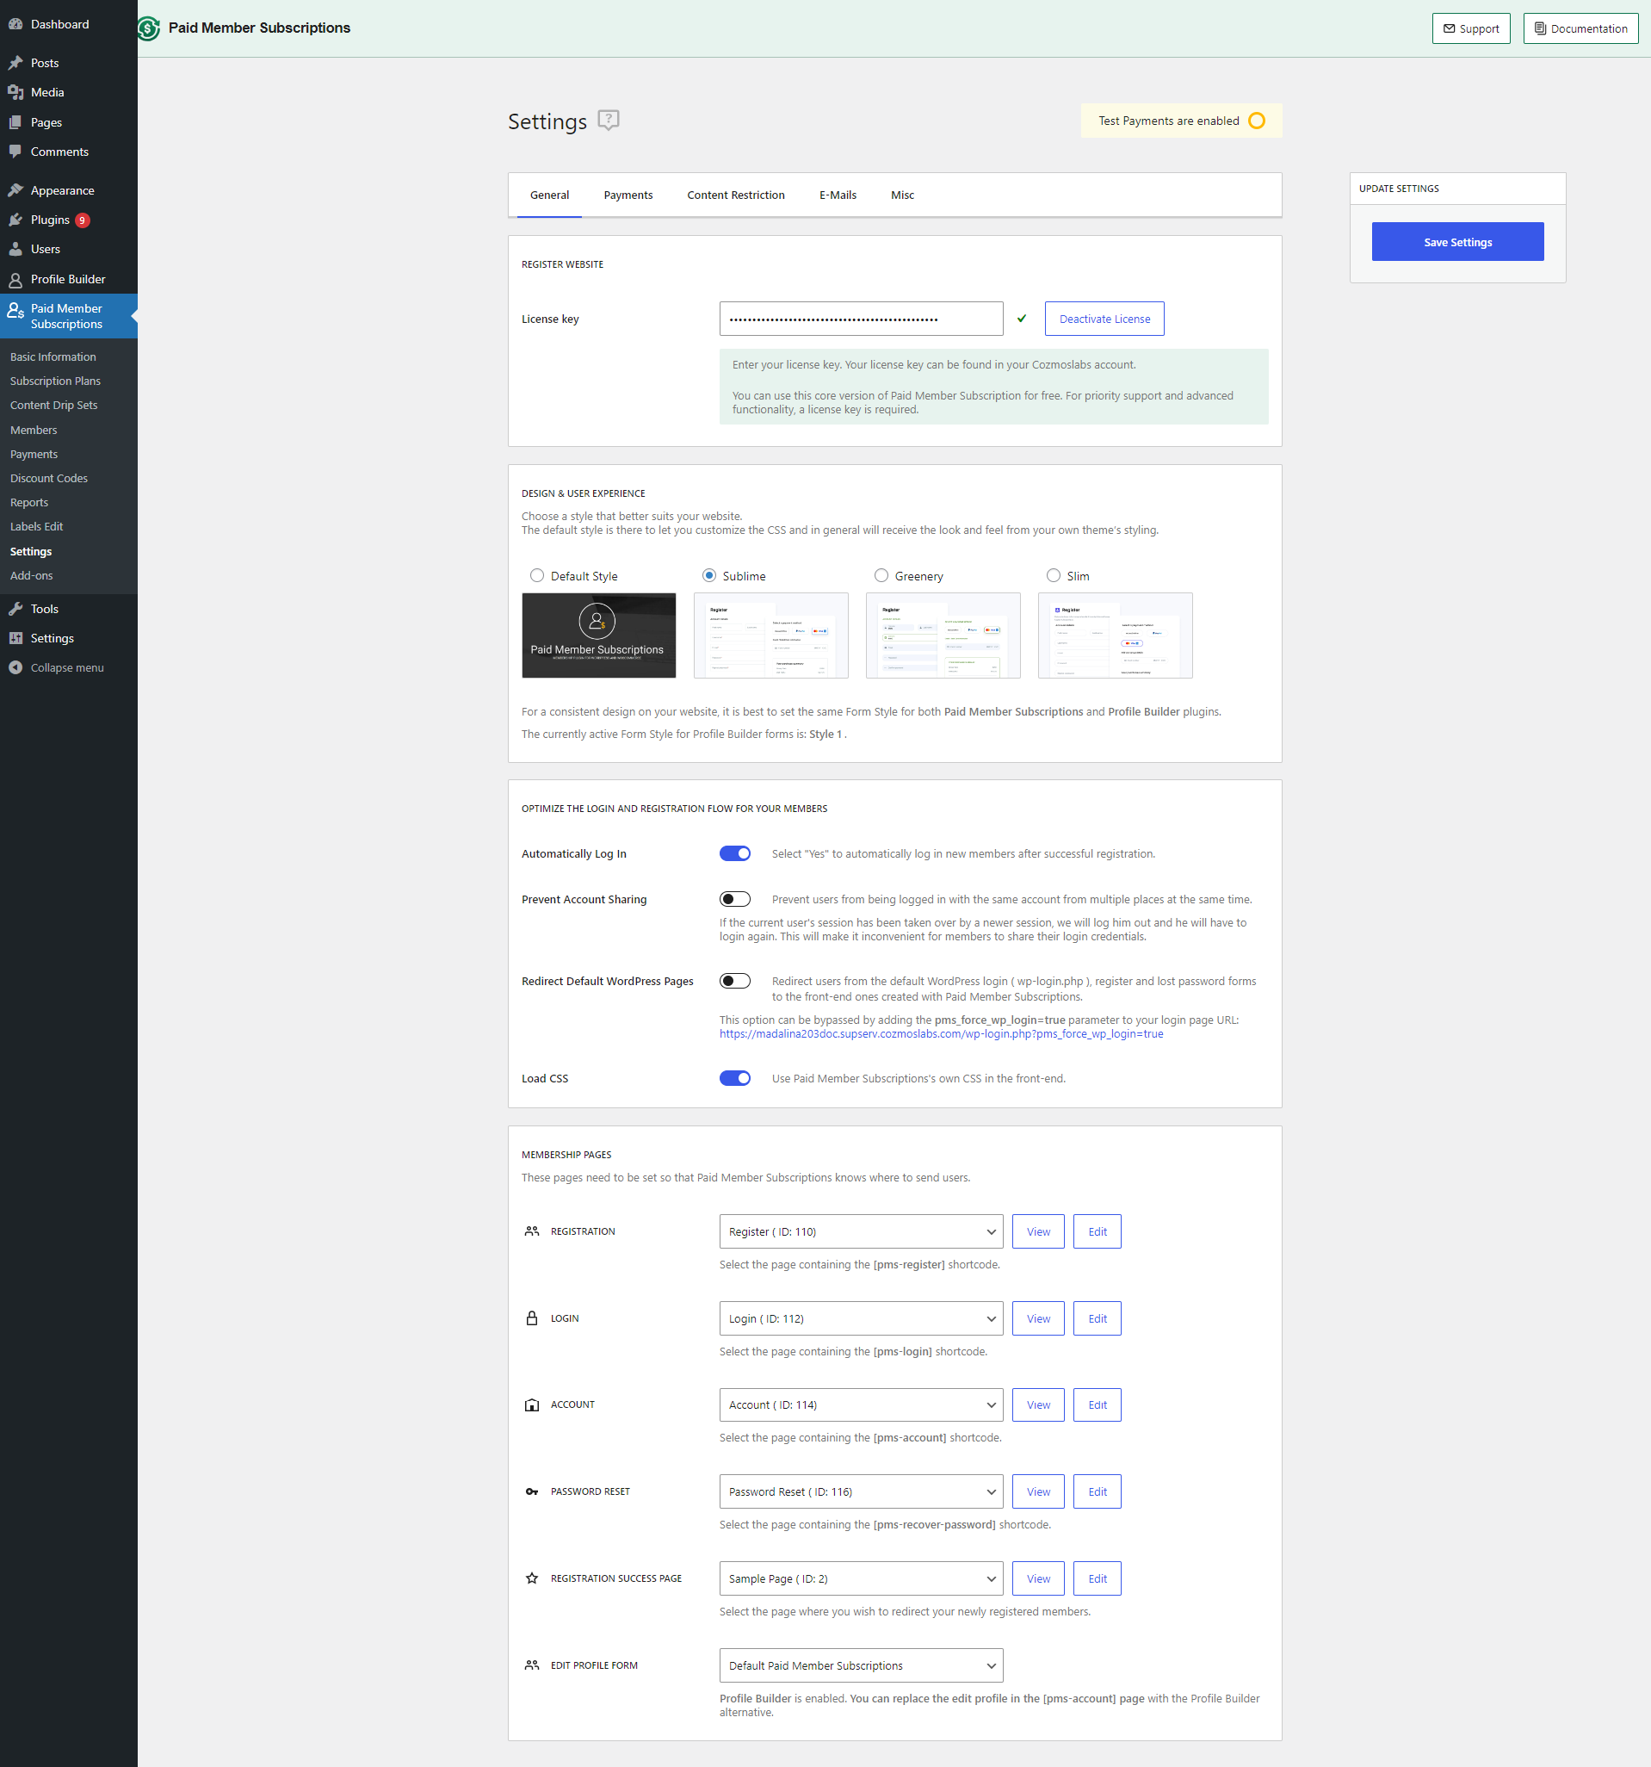
Task: Select the Sublime style radio button
Action: click(709, 575)
